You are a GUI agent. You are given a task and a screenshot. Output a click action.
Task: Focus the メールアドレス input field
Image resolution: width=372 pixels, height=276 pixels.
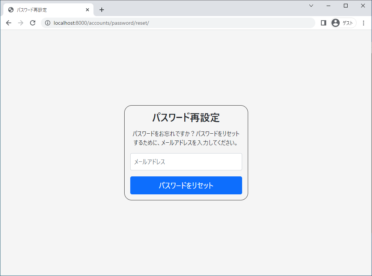(186, 161)
